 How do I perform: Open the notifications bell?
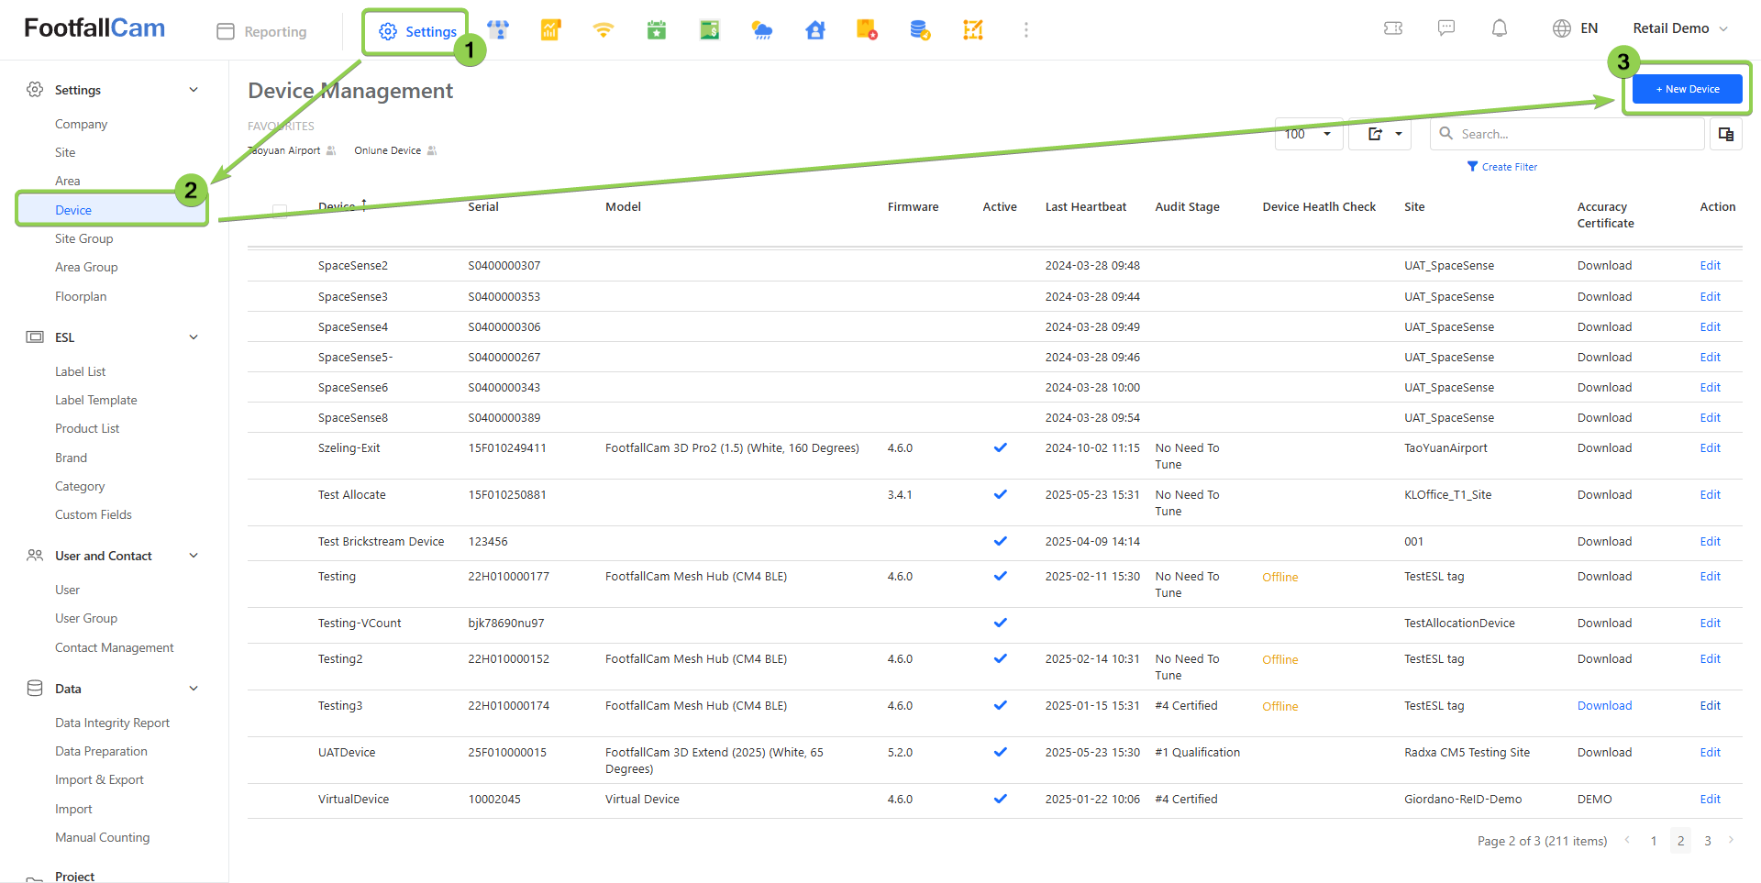[1499, 28]
